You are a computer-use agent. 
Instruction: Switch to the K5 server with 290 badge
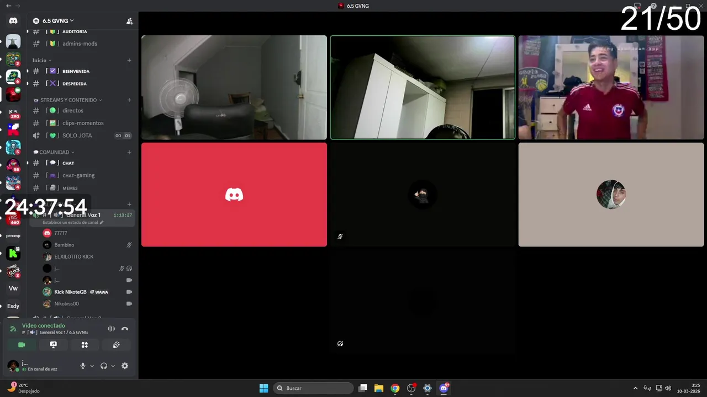pos(13,112)
